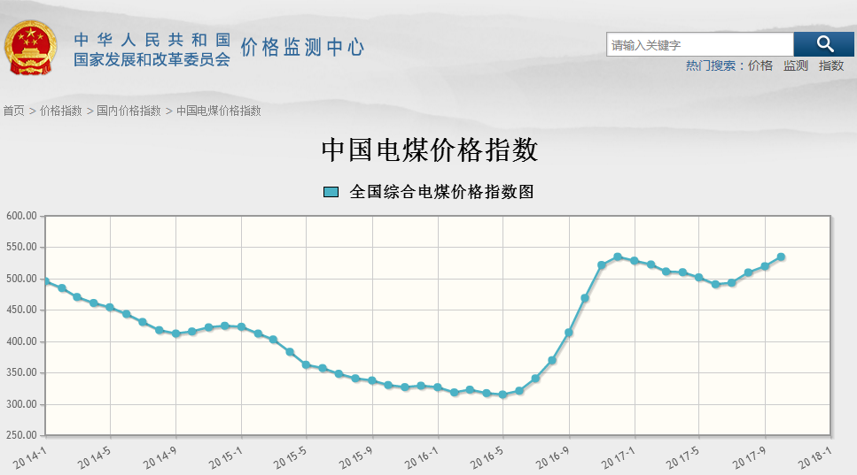This screenshot has width=857, height=475.
Task: Click the data point at 2016-9
Action: tap(569, 333)
